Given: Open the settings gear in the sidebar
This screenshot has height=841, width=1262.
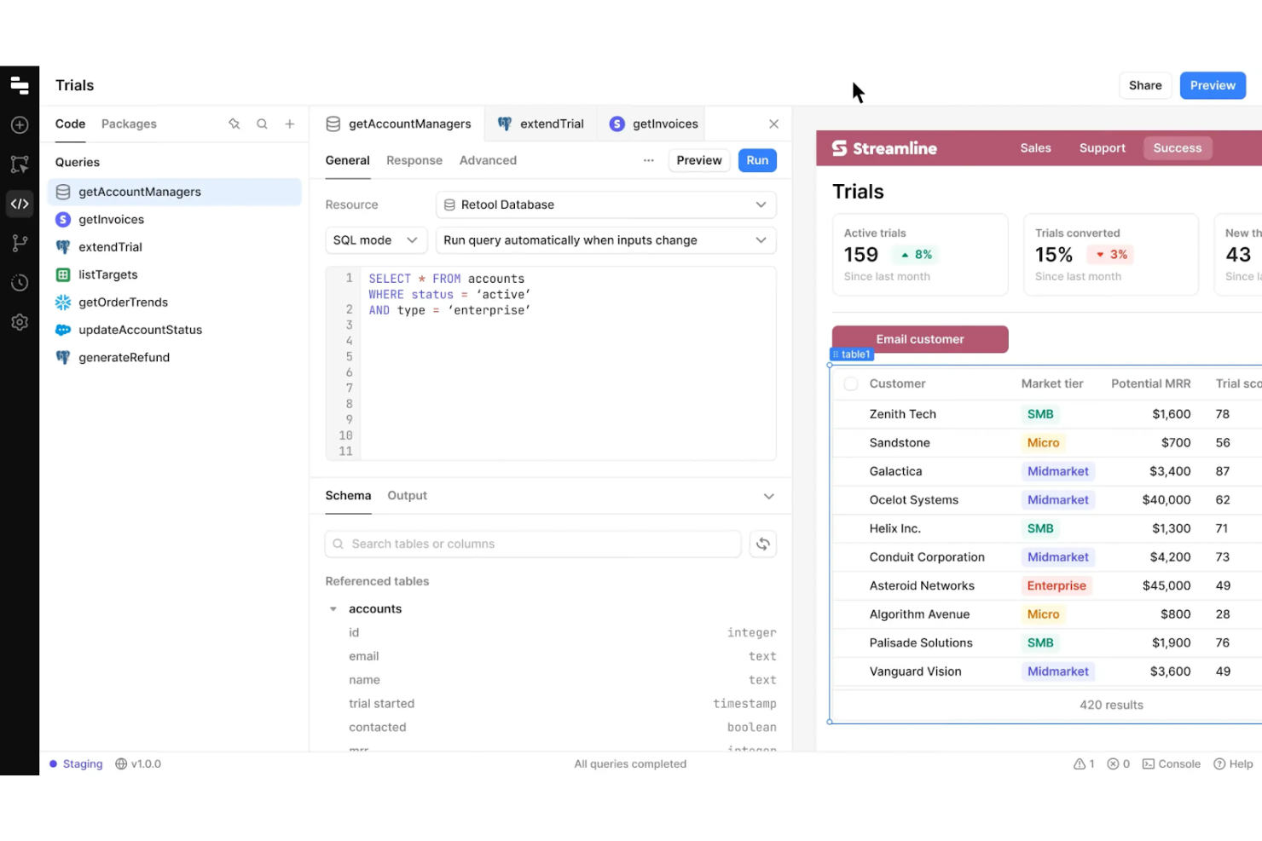Looking at the screenshot, I should click(x=19, y=321).
